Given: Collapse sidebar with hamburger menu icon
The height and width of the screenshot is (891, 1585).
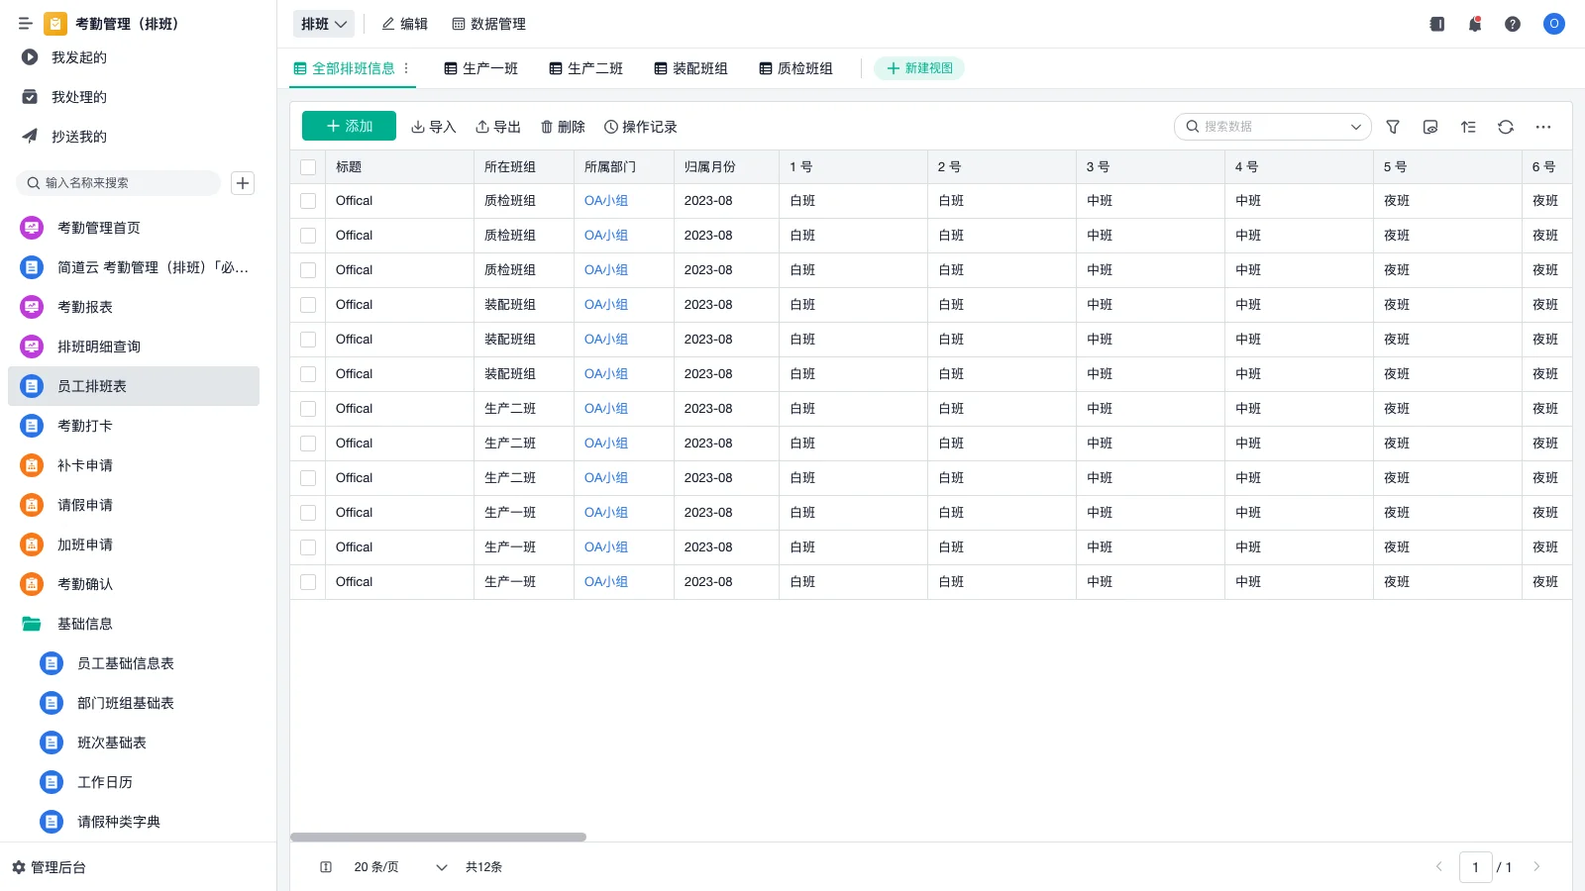Looking at the screenshot, I should click(x=26, y=24).
